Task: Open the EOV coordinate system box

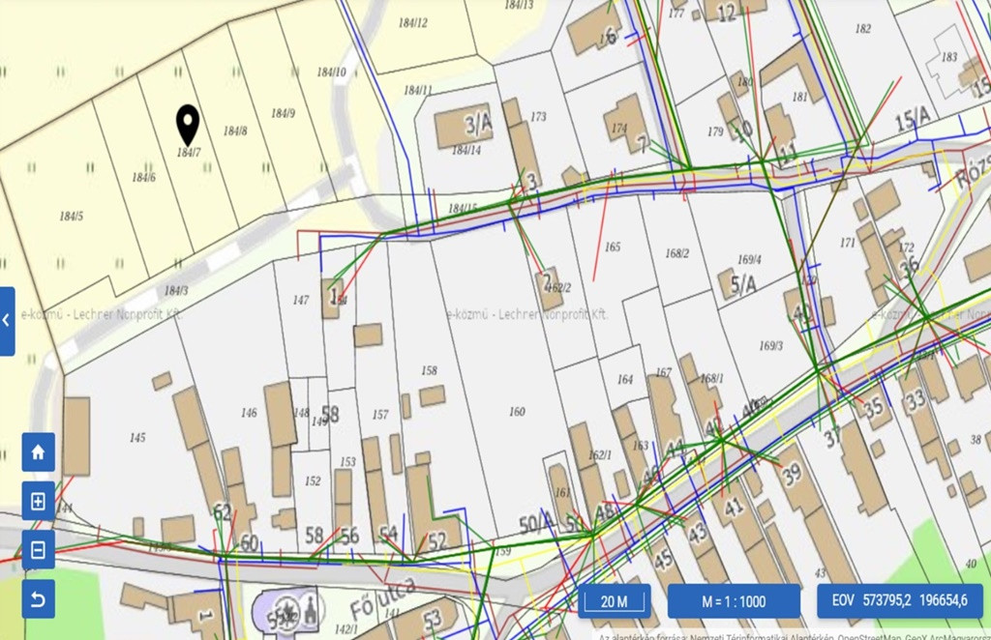Action: click(x=899, y=601)
